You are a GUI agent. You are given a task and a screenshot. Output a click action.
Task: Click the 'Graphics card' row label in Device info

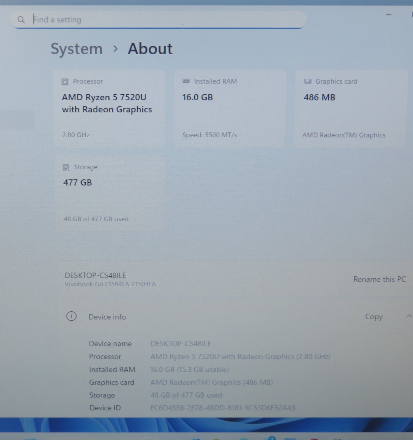[x=112, y=382]
